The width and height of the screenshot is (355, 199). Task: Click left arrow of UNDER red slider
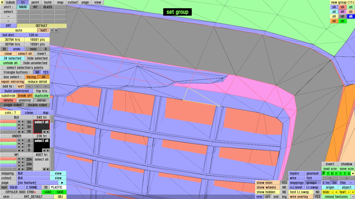point(19,141)
